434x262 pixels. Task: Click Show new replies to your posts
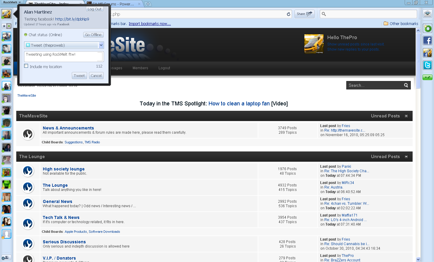click(x=353, y=49)
